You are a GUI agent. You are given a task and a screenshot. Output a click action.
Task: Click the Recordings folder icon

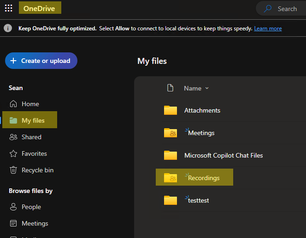pyautogui.click(x=171, y=178)
